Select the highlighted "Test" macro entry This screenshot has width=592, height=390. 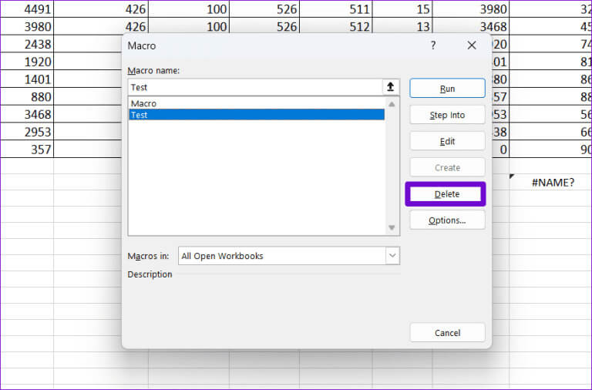tap(254, 115)
